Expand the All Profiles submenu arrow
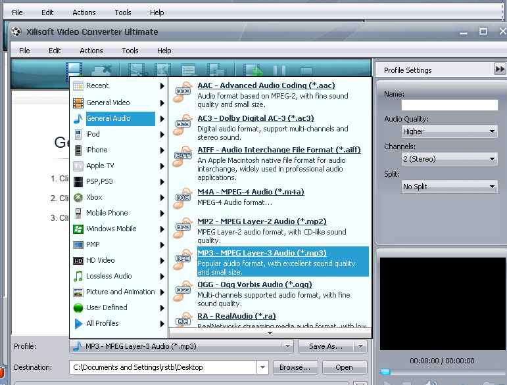The width and height of the screenshot is (507, 385). coord(162,324)
